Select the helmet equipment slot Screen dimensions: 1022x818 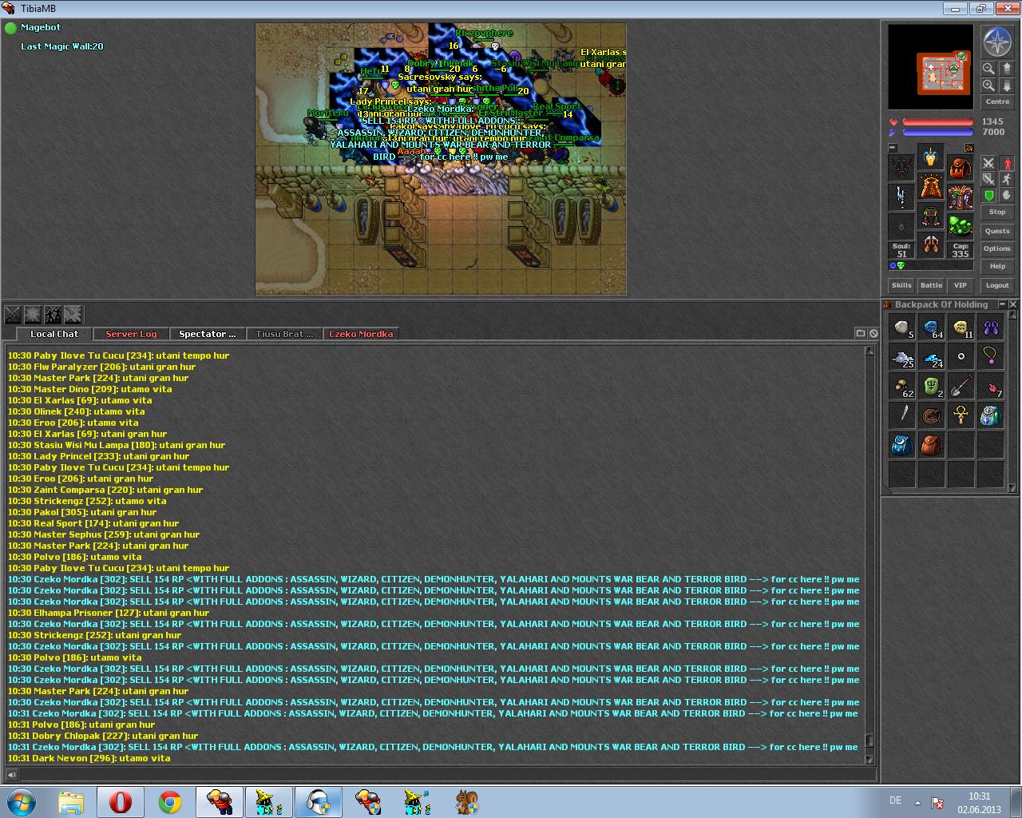(x=931, y=157)
